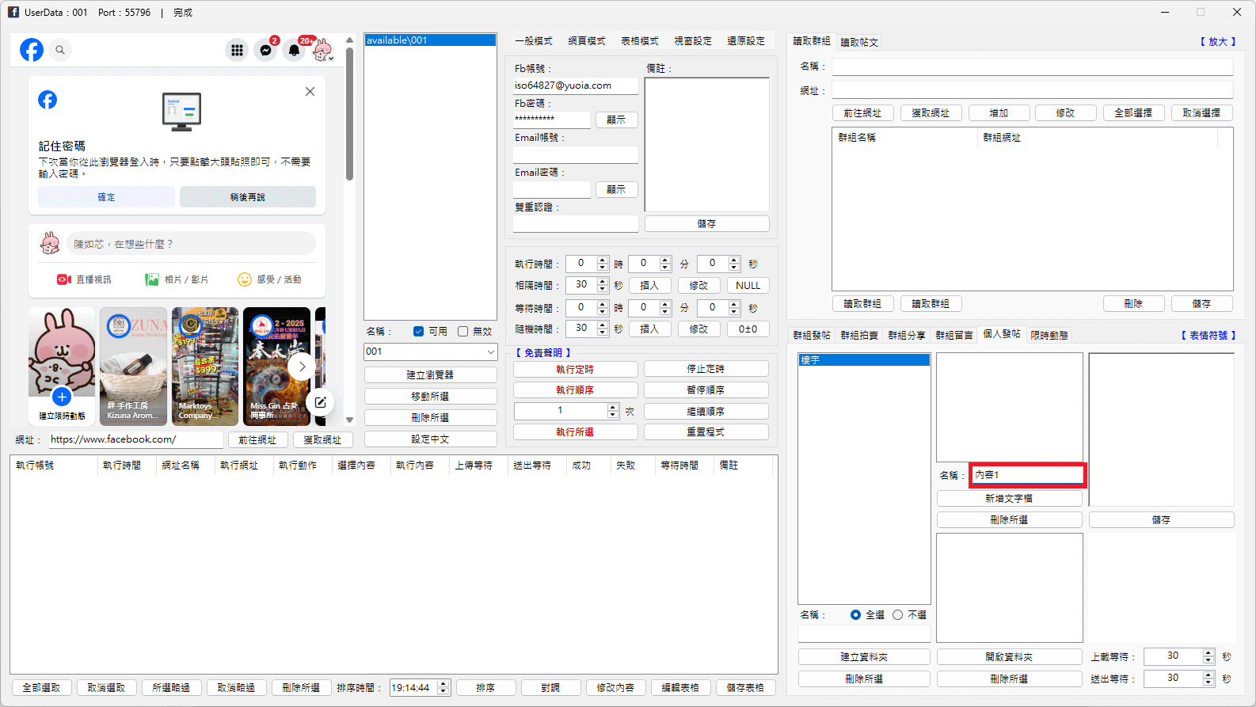
Task: Switch to 表格模式 tab
Action: pos(640,41)
